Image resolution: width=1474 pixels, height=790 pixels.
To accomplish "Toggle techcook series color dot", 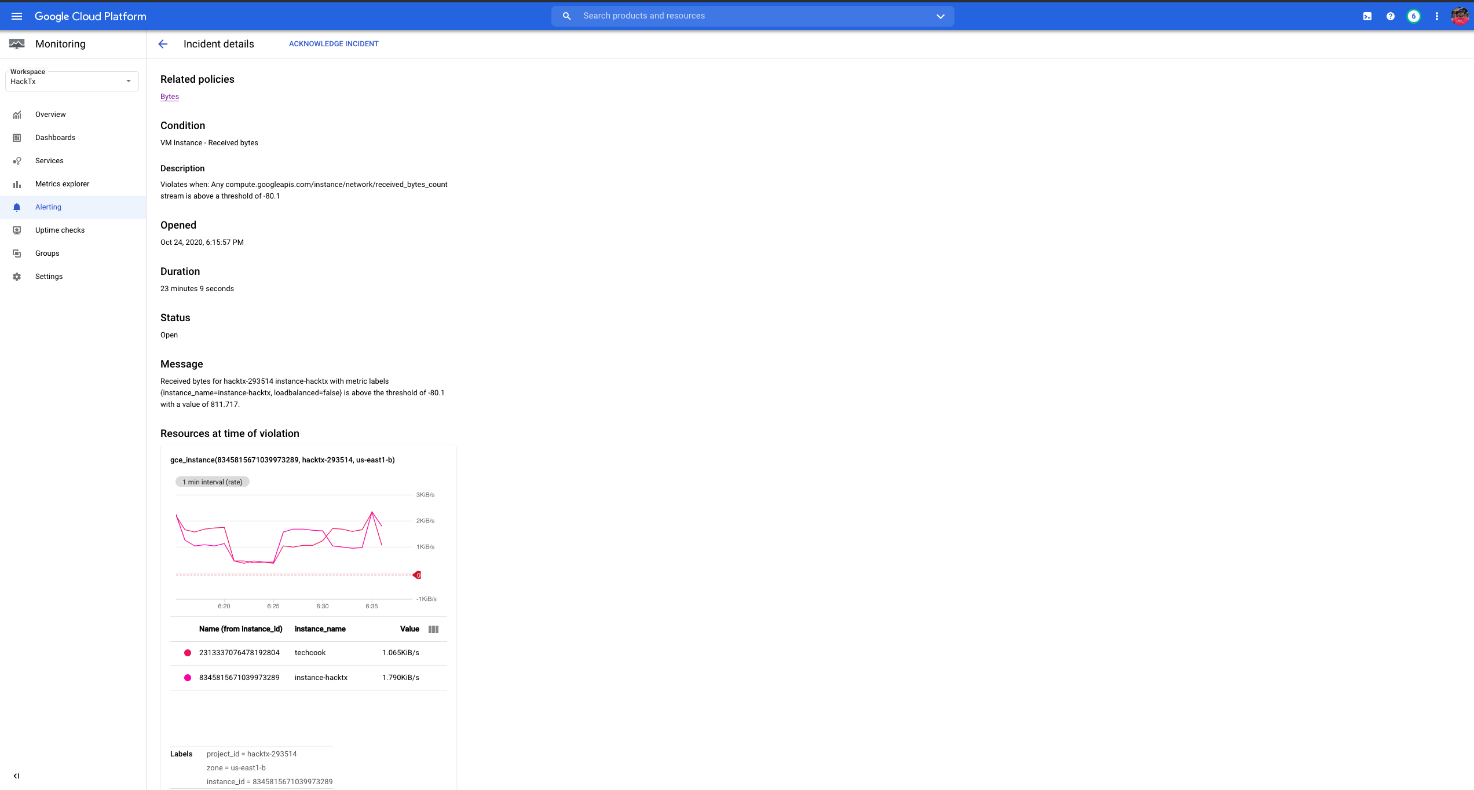I will point(188,653).
